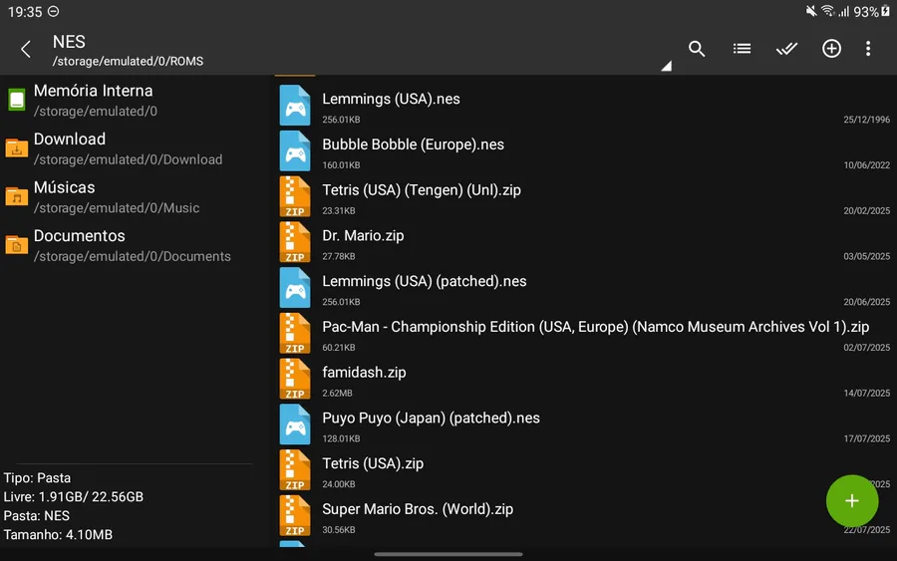
Task: Tap the NES folder title in header
Action: [70, 42]
